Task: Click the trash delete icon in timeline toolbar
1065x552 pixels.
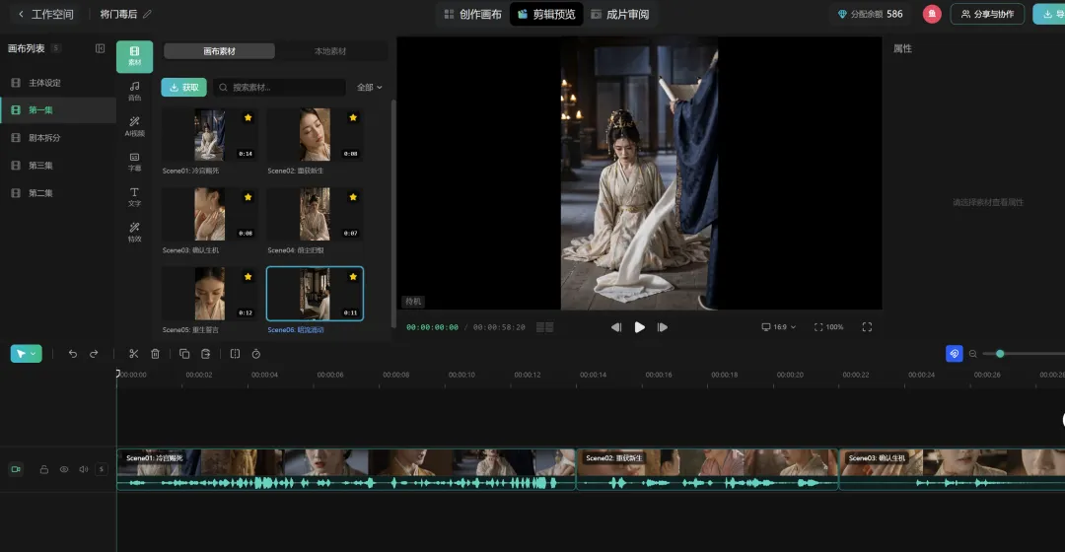Action: coord(155,354)
